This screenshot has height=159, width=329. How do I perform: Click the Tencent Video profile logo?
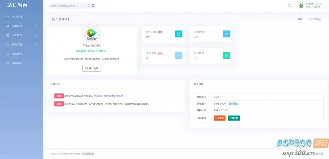pyautogui.click(x=92, y=34)
